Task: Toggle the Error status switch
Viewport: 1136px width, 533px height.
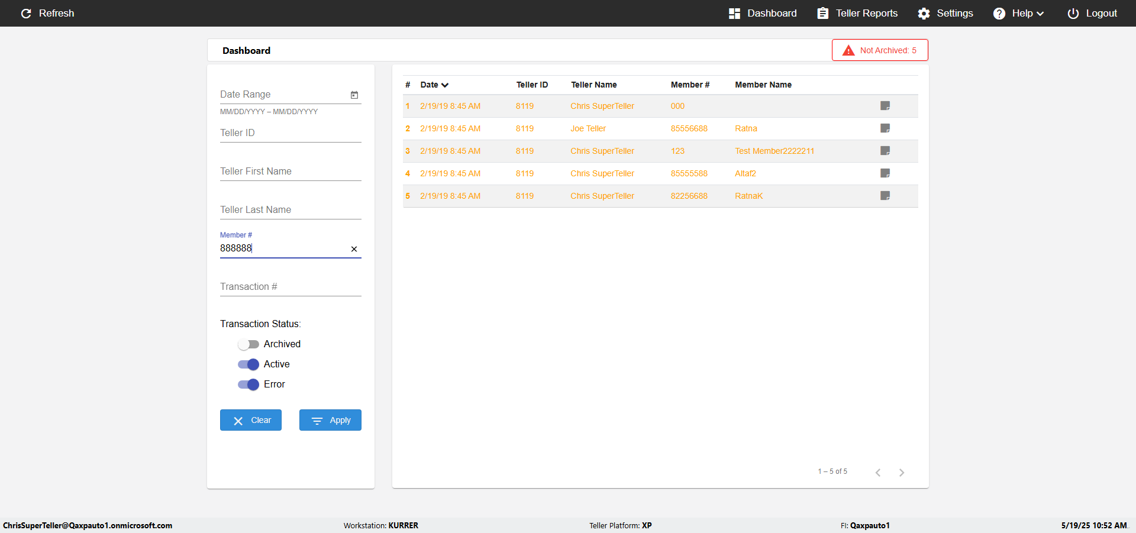Action: pyautogui.click(x=248, y=385)
